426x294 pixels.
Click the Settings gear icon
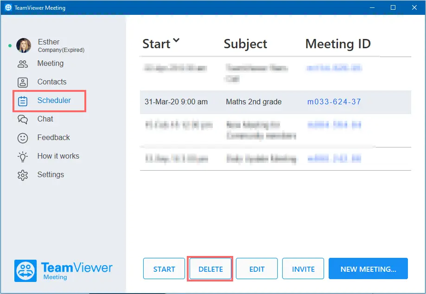pos(23,175)
